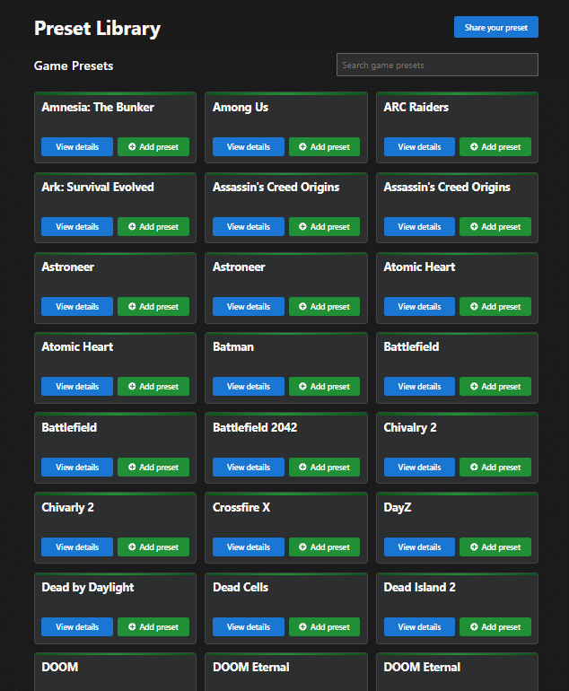The height and width of the screenshot is (691, 569).
Task: Click plus icon for Dead Island 2 preset
Action: [474, 626]
